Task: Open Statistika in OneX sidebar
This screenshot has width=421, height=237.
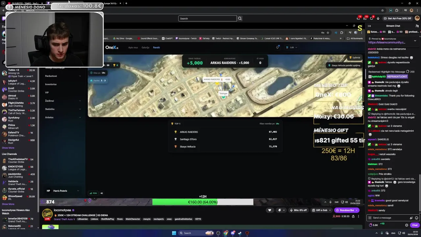Action: click(62, 109)
